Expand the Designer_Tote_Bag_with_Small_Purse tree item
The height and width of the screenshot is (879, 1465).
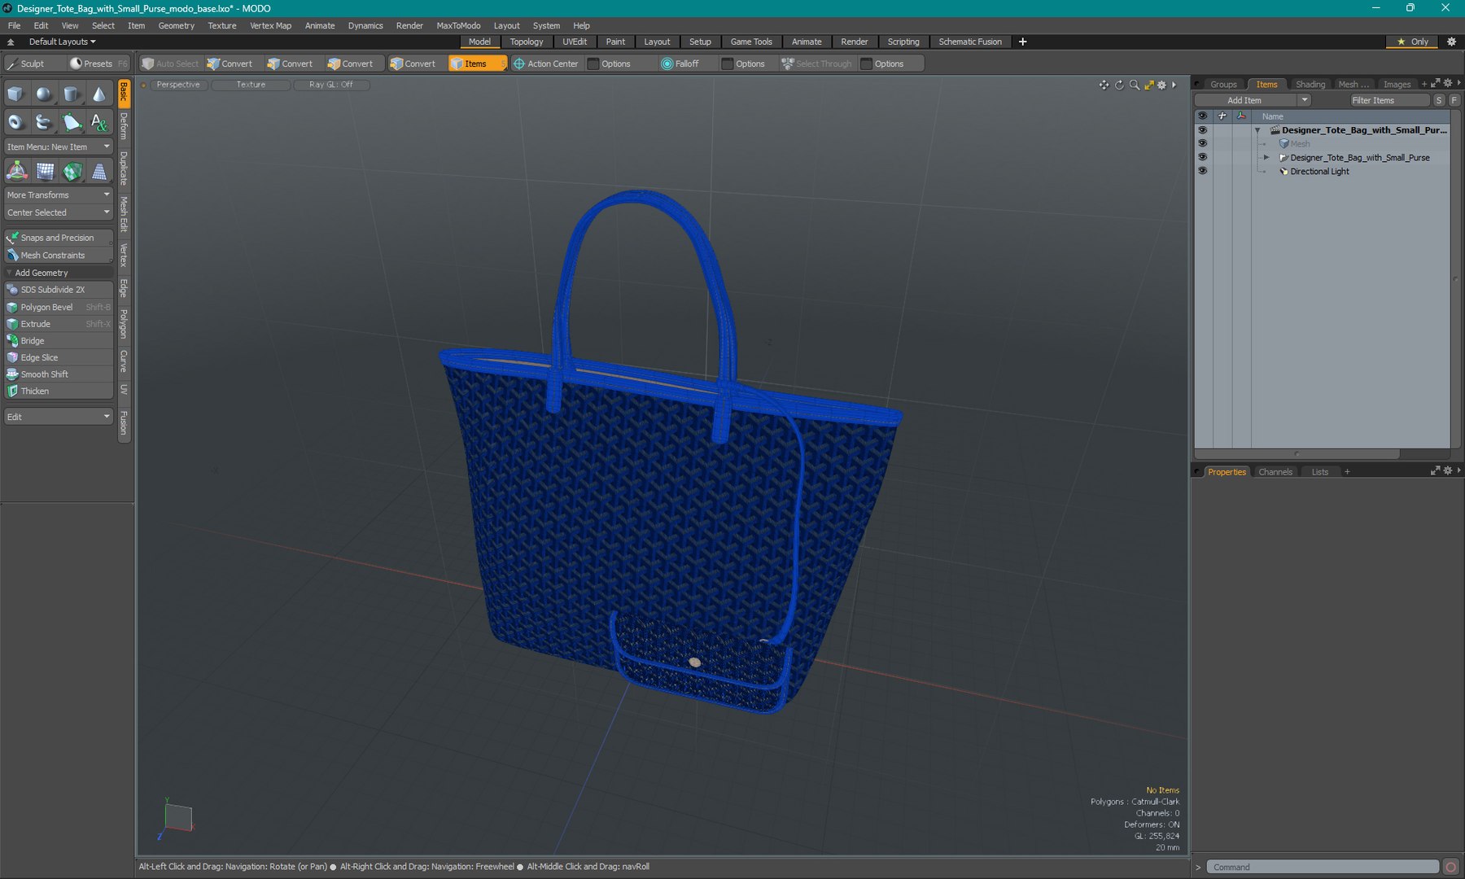[x=1266, y=157]
